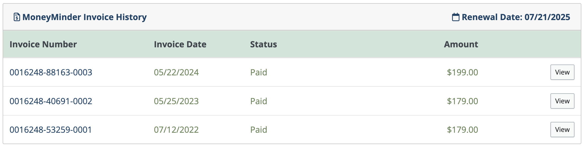The height and width of the screenshot is (147, 584).
Task: Click the $199.00 amount
Action: pos(462,72)
